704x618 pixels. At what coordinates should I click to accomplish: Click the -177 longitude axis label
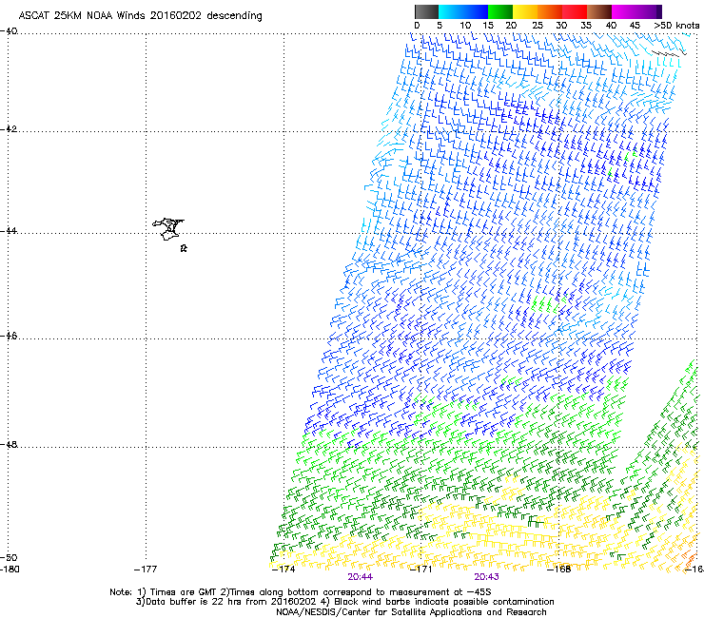(x=146, y=570)
